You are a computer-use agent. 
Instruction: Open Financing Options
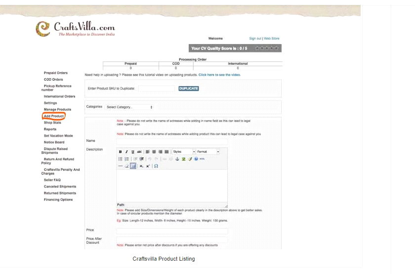[58, 200]
